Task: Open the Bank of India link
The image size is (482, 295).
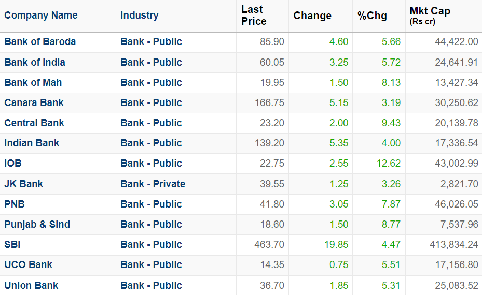Action: pyautogui.click(x=35, y=62)
